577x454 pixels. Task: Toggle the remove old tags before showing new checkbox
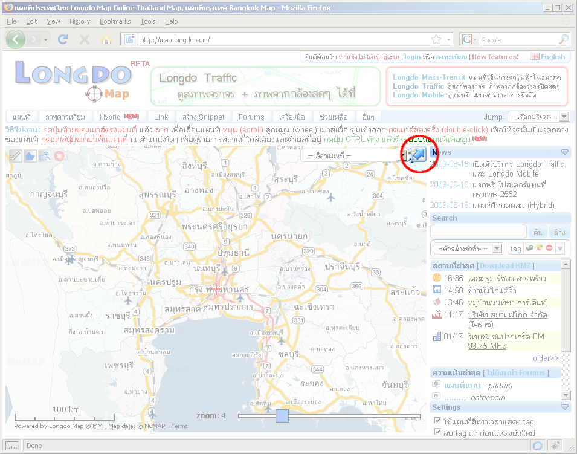pos(437,432)
